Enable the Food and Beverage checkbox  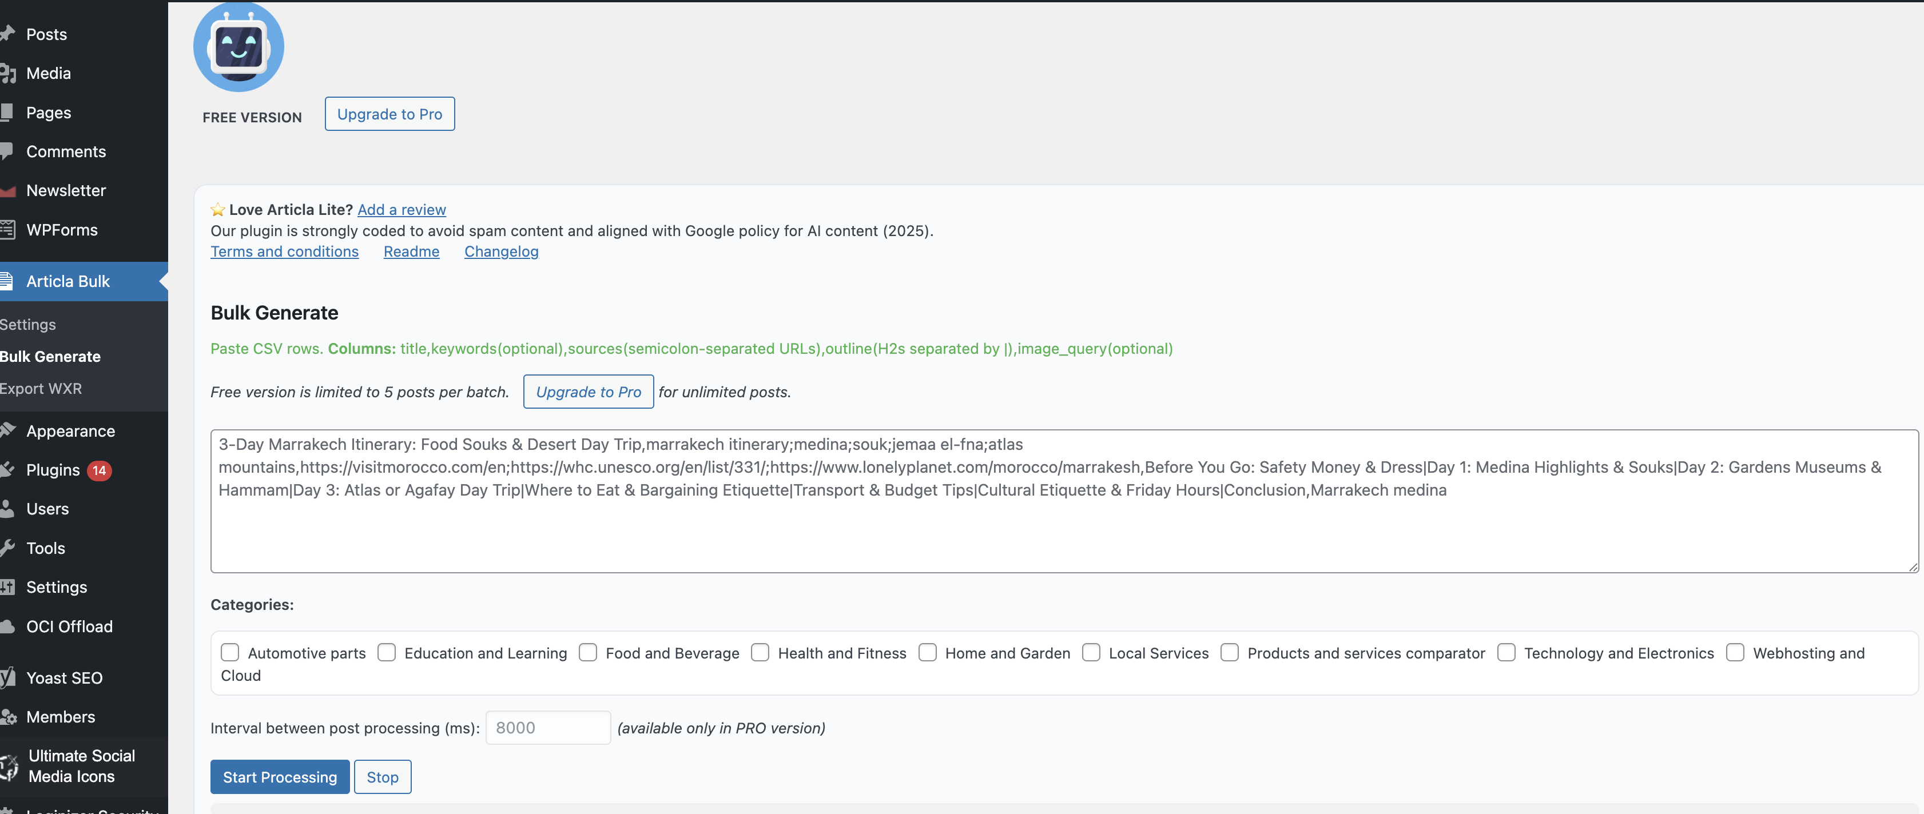tap(588, 653)
